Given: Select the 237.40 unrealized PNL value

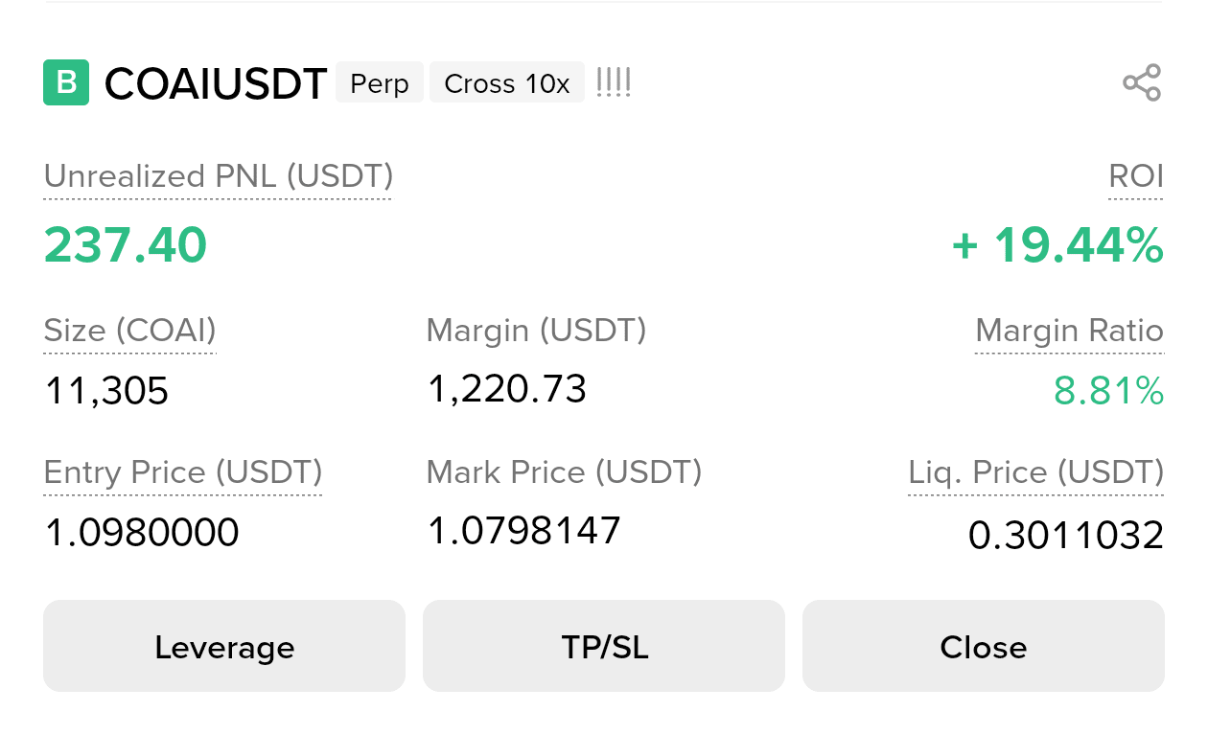Looking at the screenshot, I should tap(126, 246).
